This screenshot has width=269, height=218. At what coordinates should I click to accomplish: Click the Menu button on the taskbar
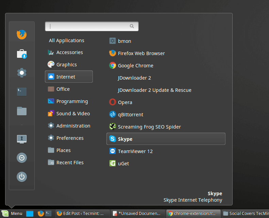tap(12, 214)
